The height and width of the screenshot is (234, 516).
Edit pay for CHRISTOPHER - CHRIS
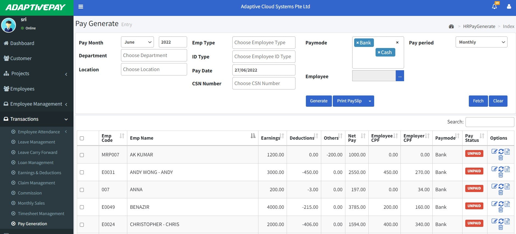point(494,221)
